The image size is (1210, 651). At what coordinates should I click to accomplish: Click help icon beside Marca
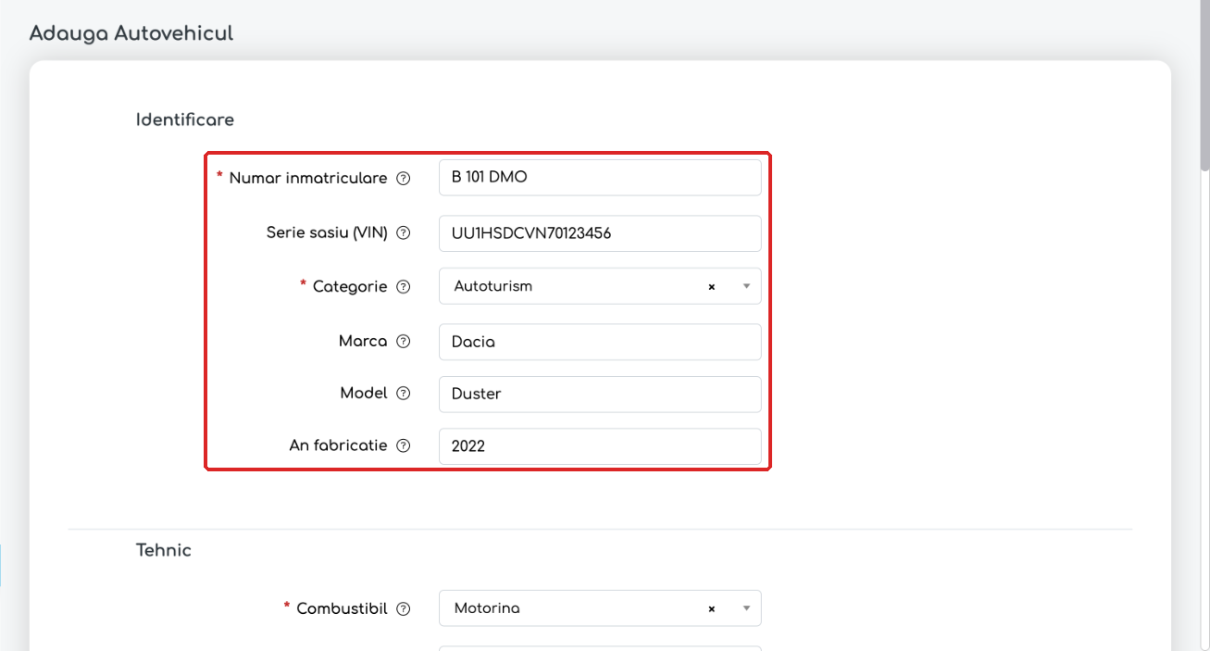pos(404,342)
